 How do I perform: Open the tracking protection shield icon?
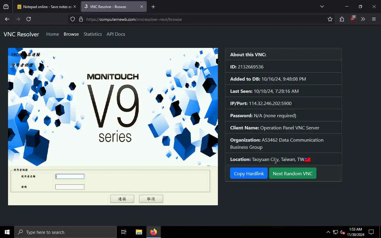click(x=73, y=19)
